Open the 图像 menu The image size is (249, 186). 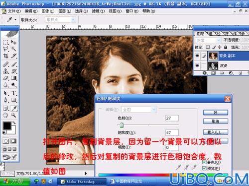(x=48, y=11)
